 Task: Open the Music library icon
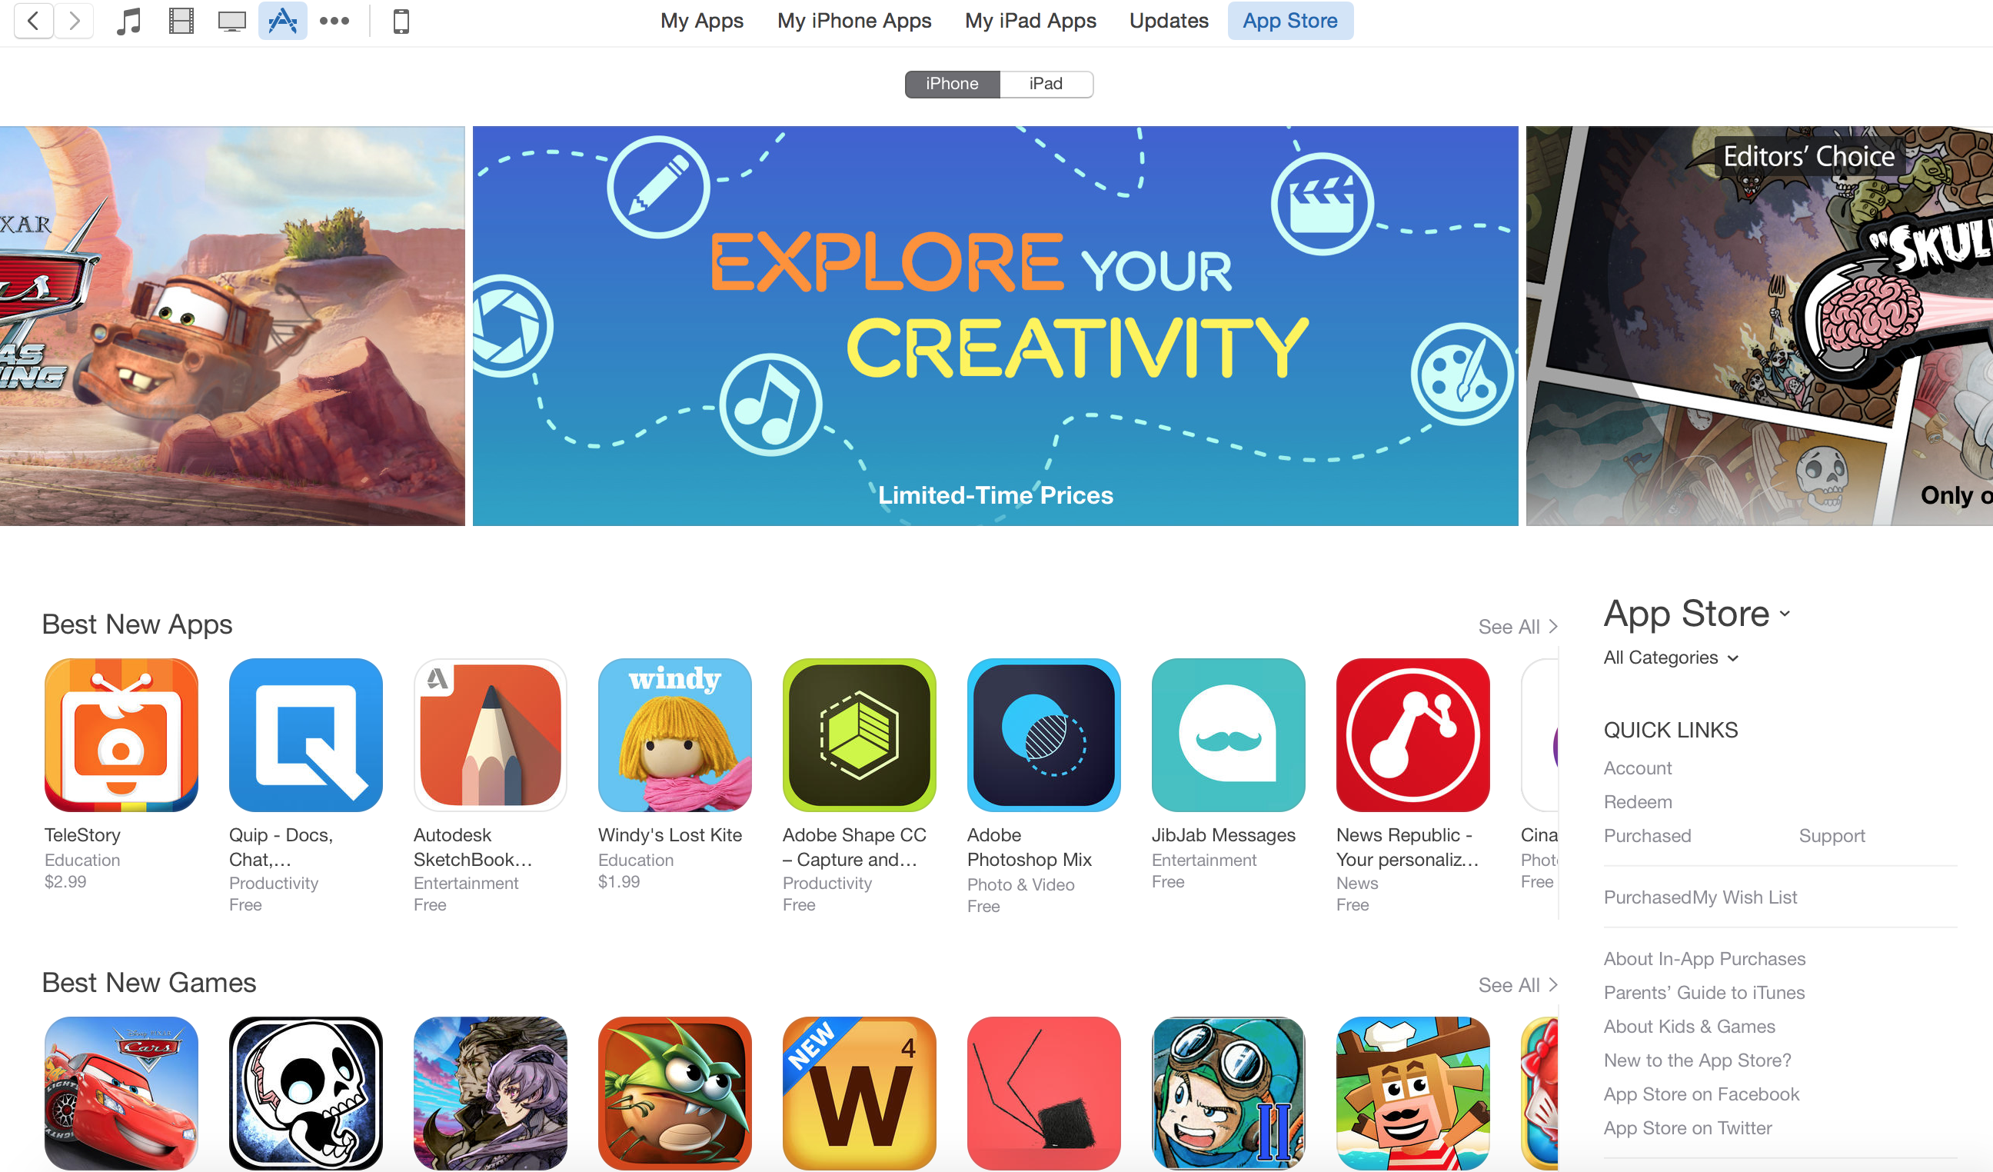(128, 21)
